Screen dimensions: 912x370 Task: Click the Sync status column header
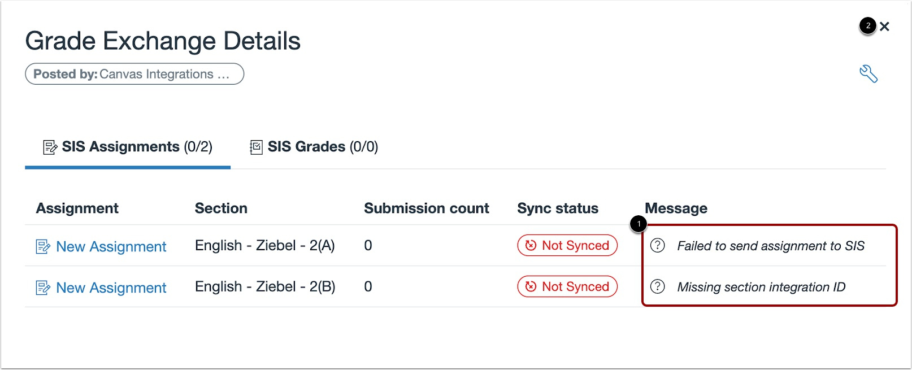pos(557,208)
